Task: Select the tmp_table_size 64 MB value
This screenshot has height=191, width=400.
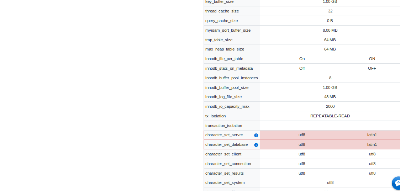Action: click(330, 40)
